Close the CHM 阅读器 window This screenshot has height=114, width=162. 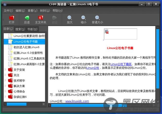(156, 4)
